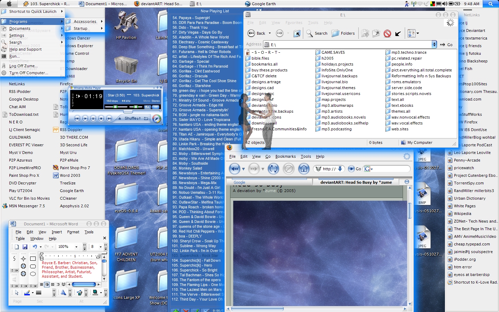Click Winamp lightning logo button
The image size is (499, 312).
[157, 119]
